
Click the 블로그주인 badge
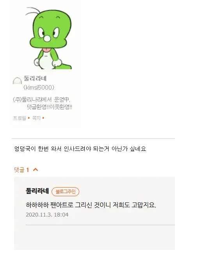65,192
